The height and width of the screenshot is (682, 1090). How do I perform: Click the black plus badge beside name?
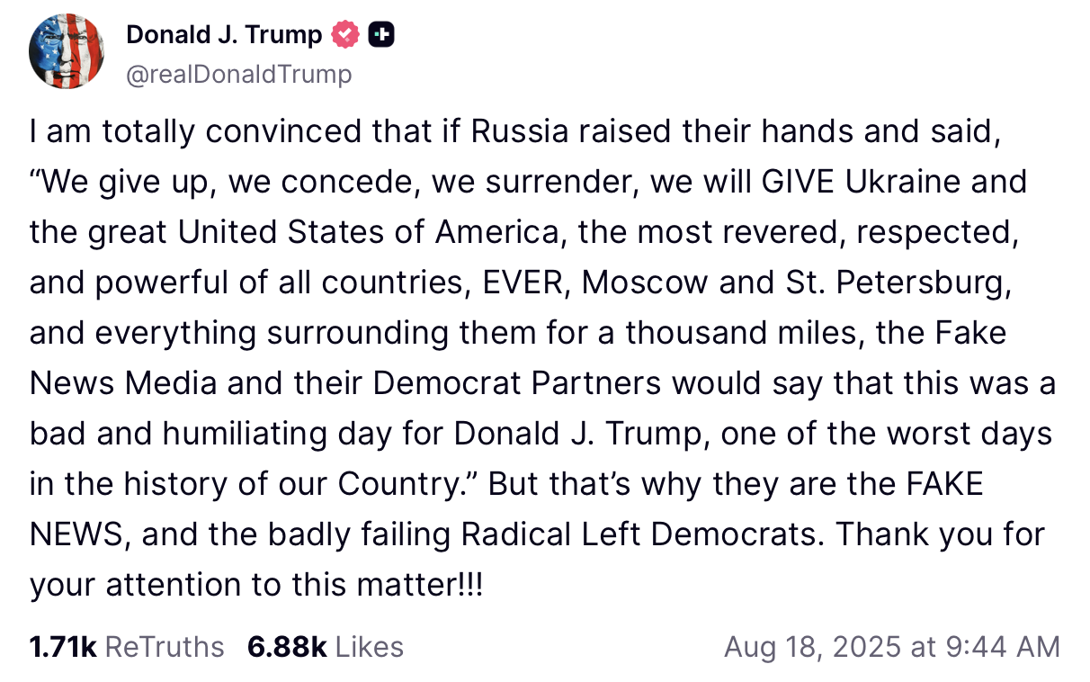coord(381,35)
